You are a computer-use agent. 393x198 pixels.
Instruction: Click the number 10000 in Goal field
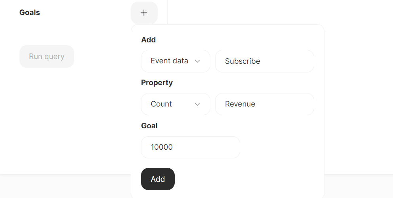(162, 147)
